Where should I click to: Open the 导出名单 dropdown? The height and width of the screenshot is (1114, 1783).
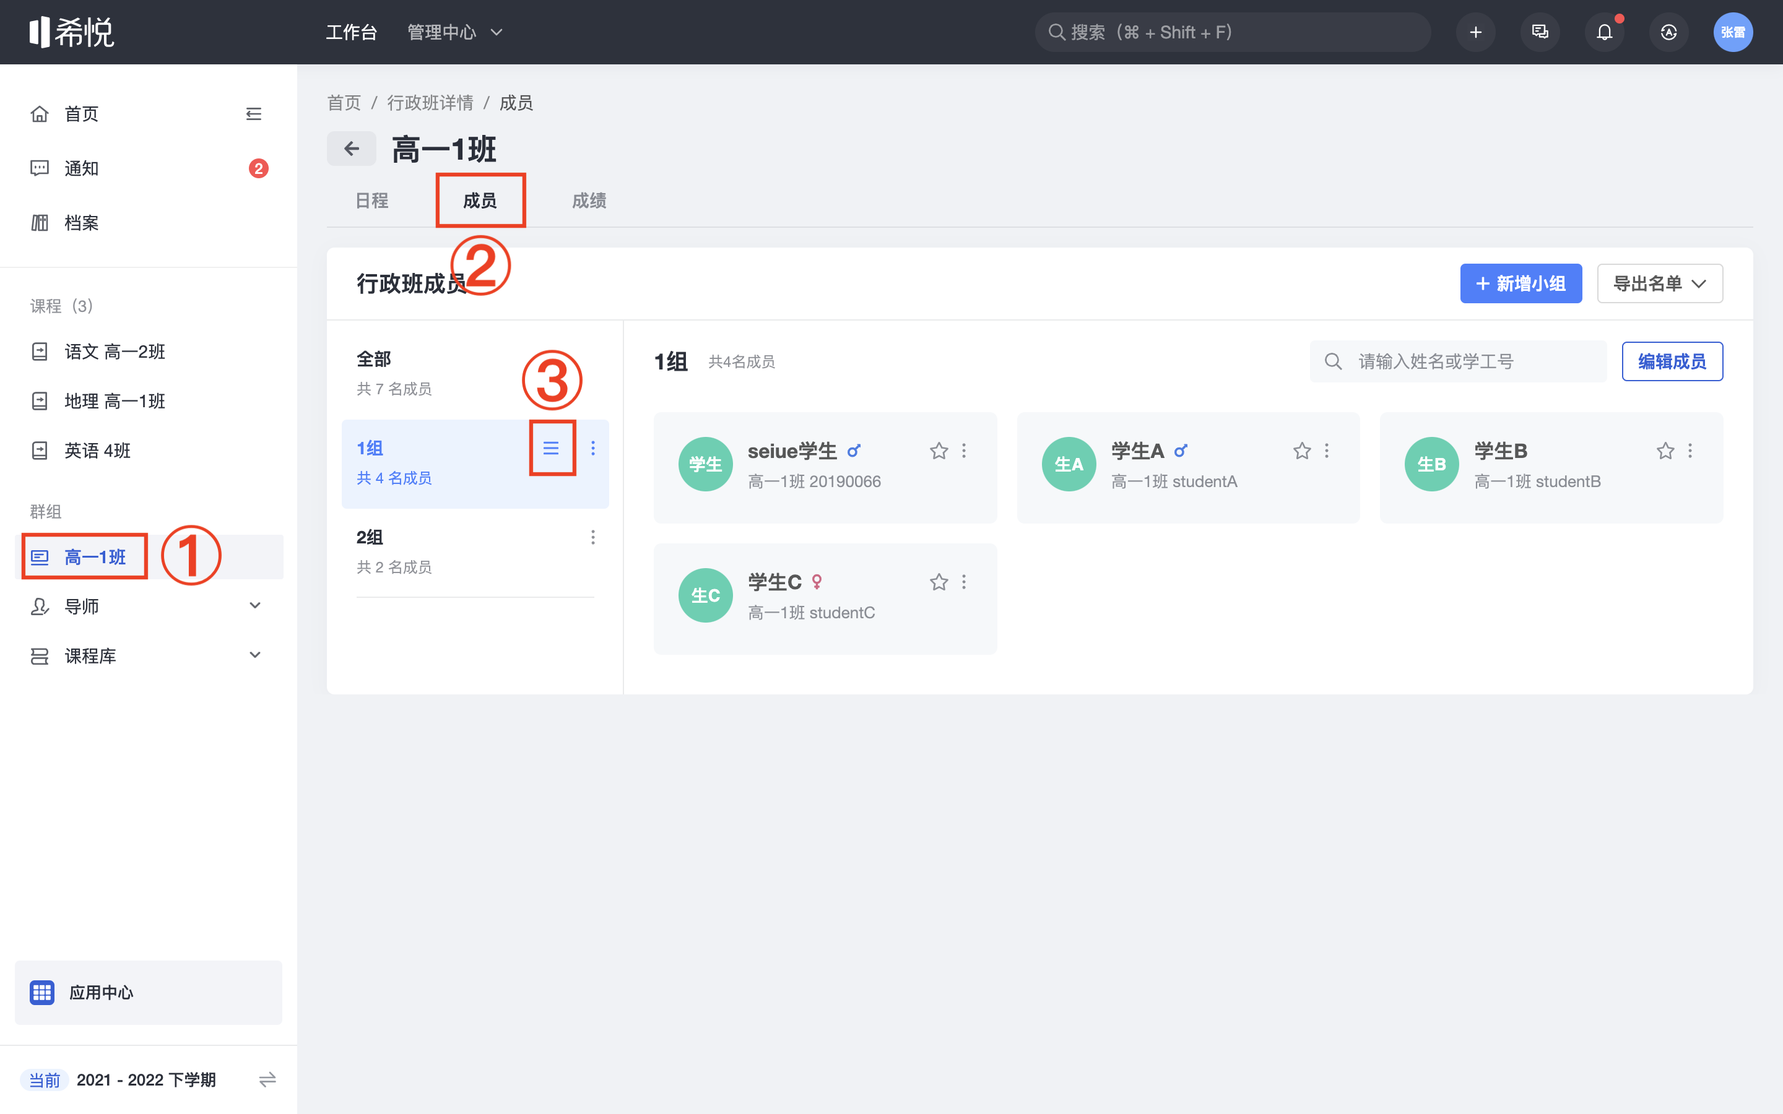[x=1659, y=283]
